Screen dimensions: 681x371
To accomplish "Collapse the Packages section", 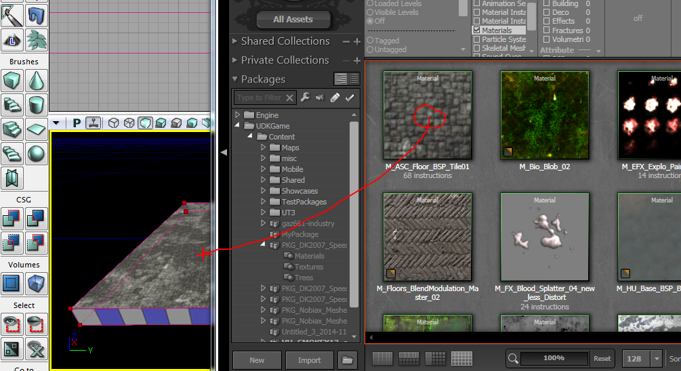I will click(x=234, y=79).
